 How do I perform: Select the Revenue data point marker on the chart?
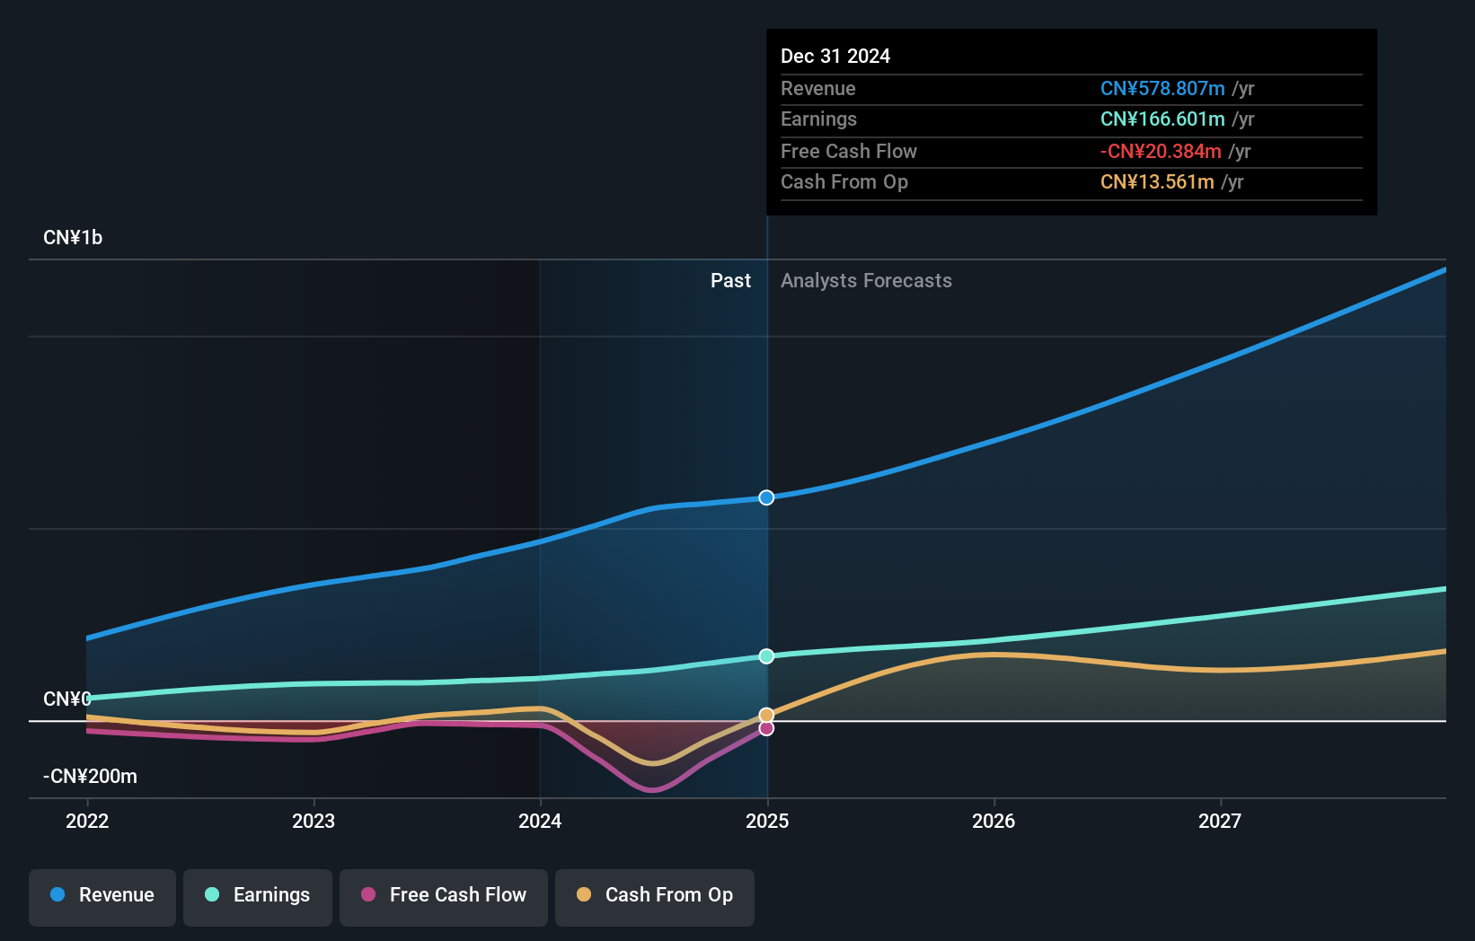coord(766,497)
